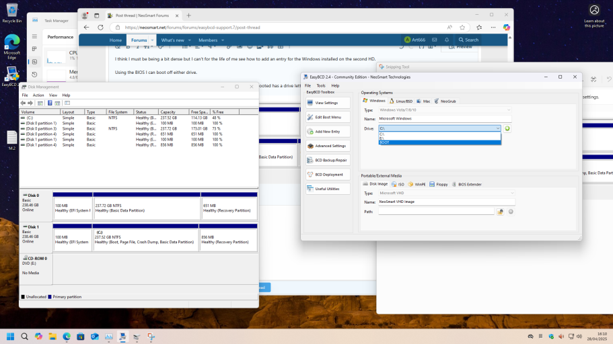This screenshot has width=613, height=344.
Task: Switch to the NeoGrub tab
Action: coord(445,101)
